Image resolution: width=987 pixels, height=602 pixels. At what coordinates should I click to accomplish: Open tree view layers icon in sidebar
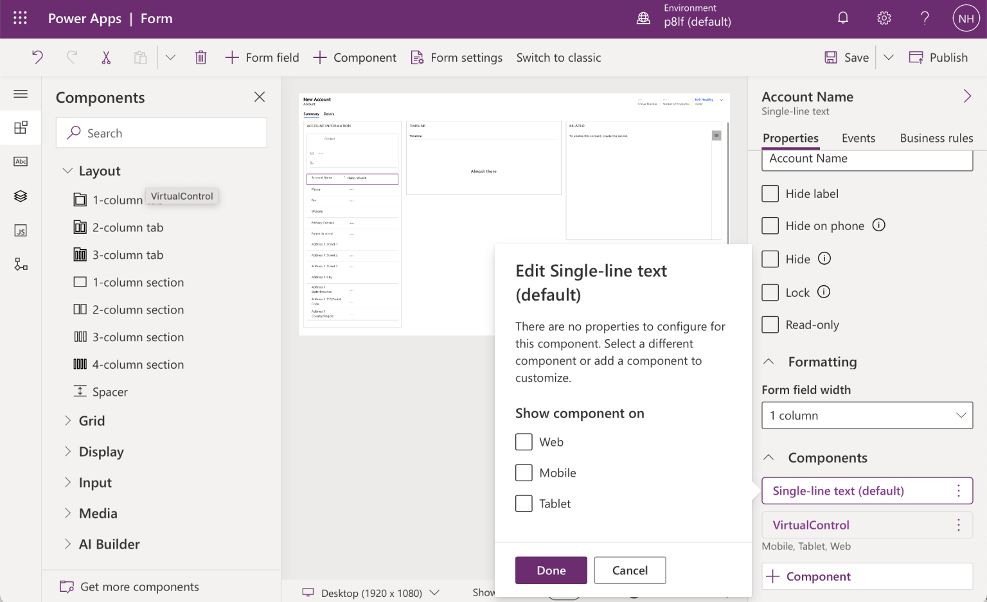(x=21, y=196)
